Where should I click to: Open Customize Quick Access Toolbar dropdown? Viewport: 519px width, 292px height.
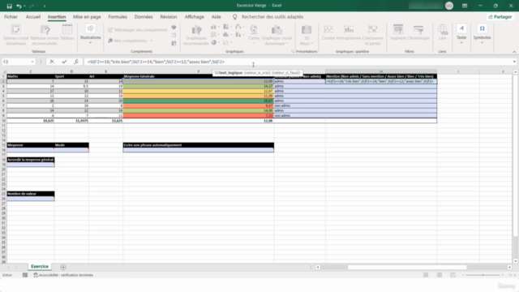point(45,6)
